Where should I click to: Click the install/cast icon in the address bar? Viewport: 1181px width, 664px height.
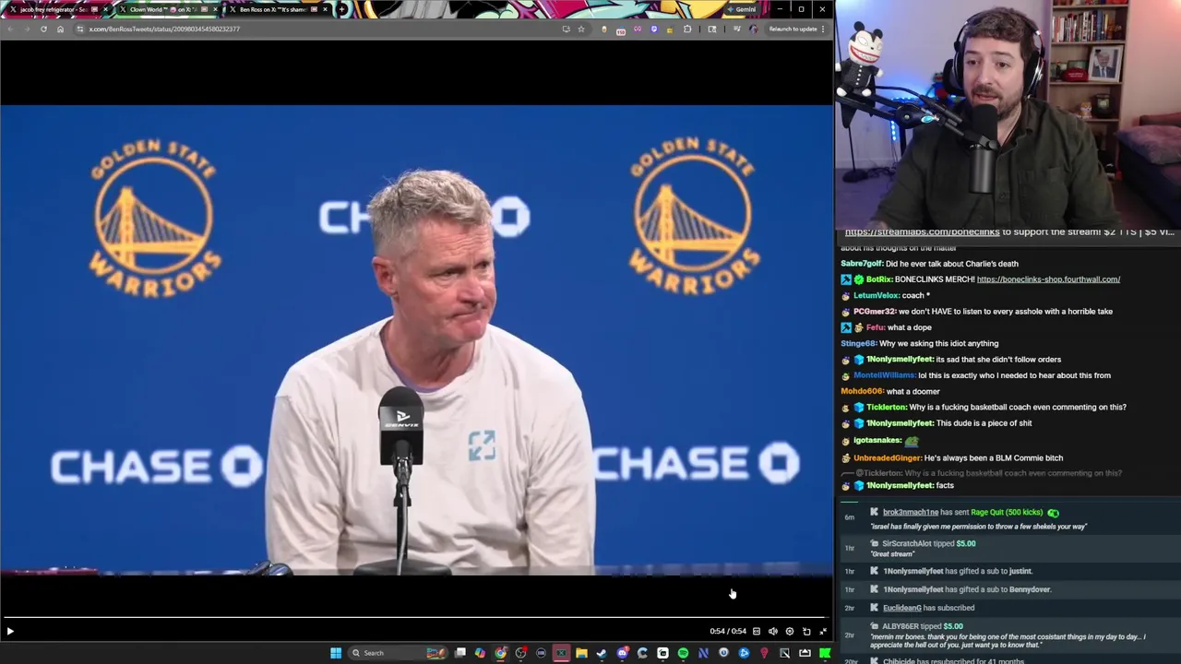tap(566, 29)
